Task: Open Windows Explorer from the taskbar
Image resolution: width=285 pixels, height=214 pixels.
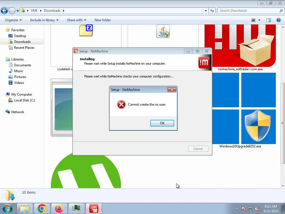Action: click(25, 208)
